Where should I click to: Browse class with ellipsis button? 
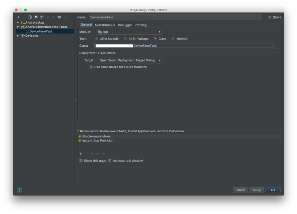click(x=277, y=46)
